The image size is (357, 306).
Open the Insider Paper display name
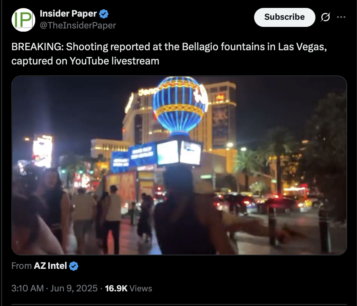pyautogui.click(x=68, y=14)
